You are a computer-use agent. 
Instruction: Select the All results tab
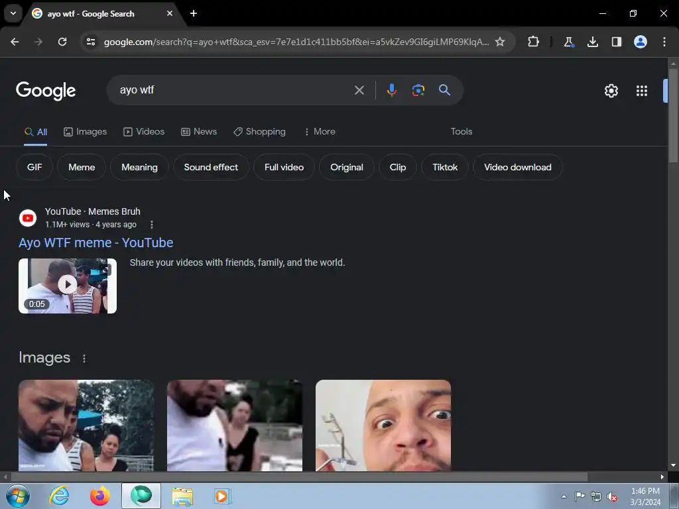click(36, 132)
